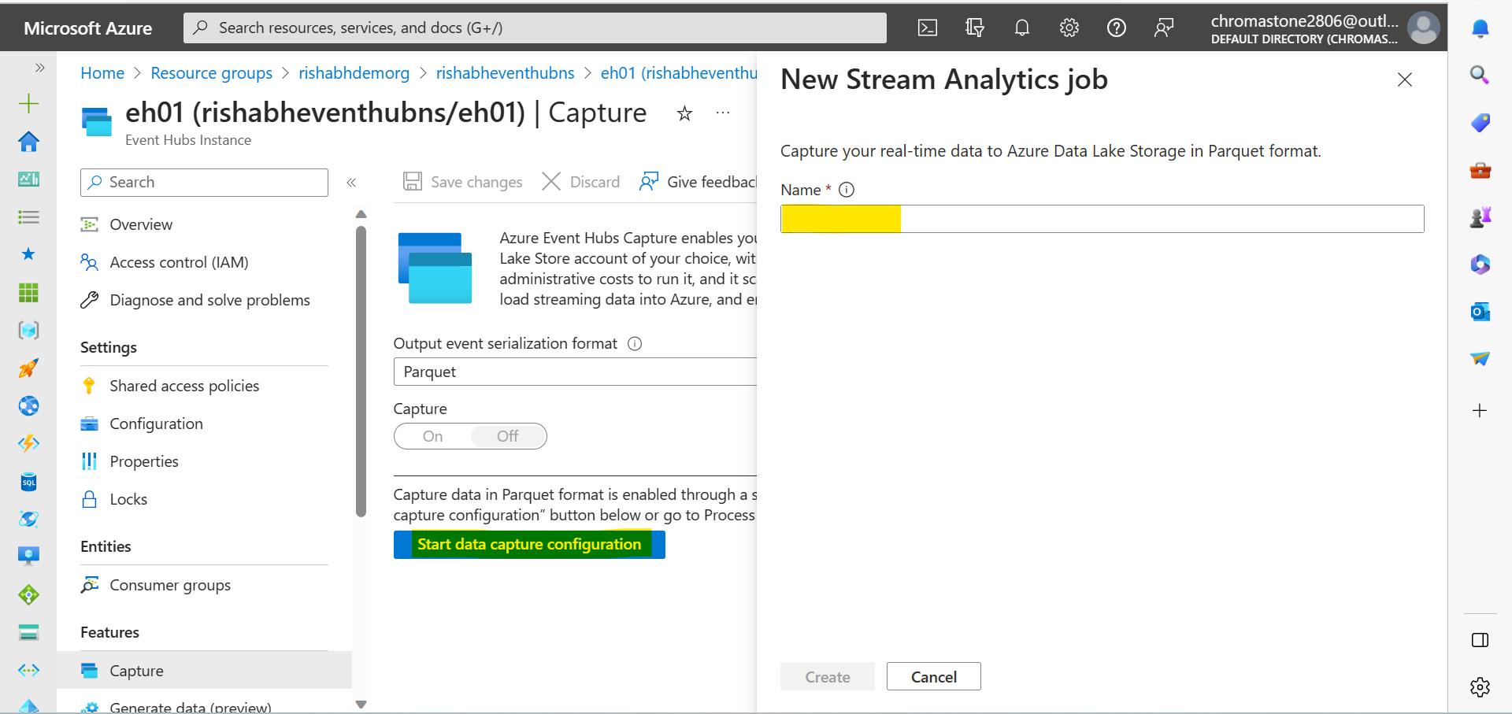
Task: Open browser sidebar notification bell
Action: [x=1480, y=28]
